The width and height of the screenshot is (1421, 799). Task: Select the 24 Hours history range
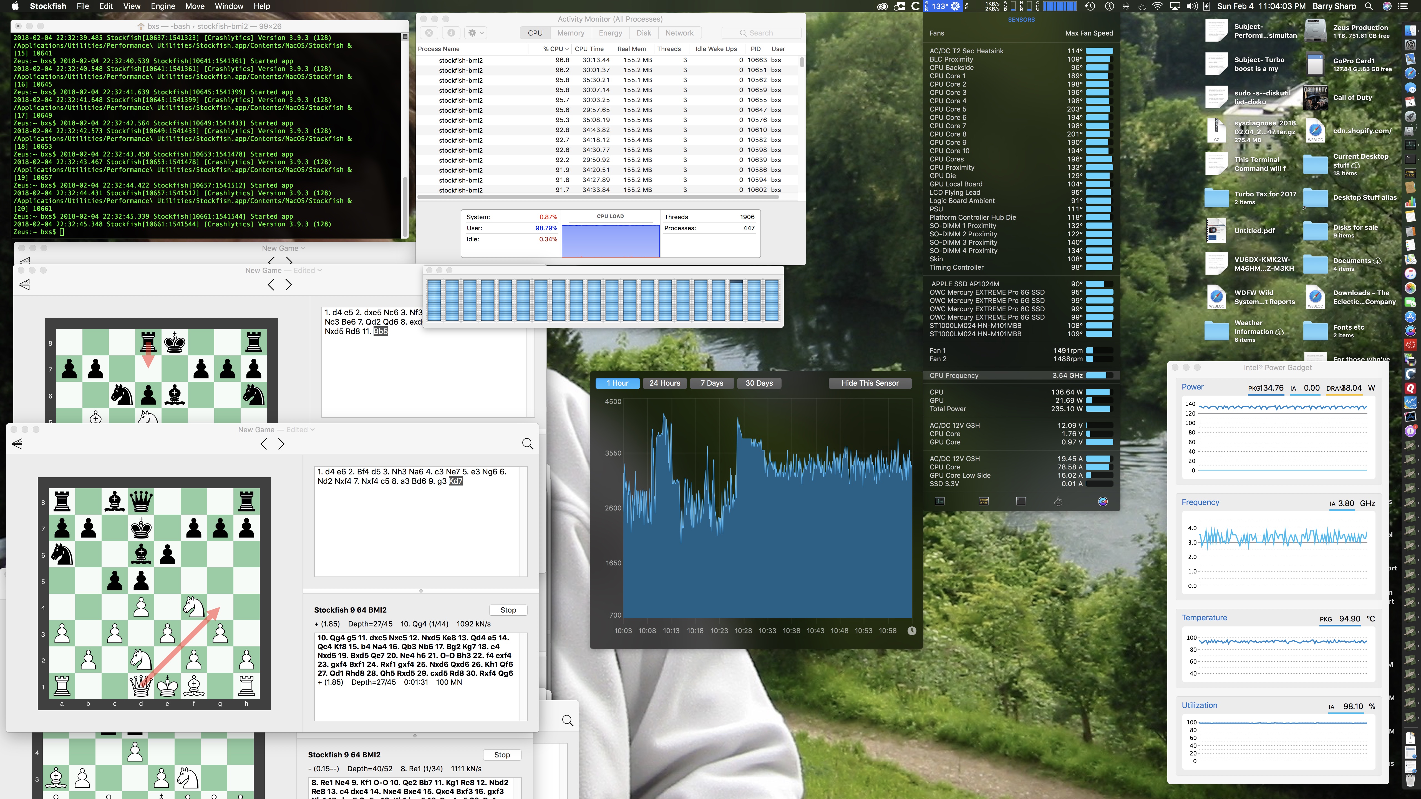pos(665,383)
